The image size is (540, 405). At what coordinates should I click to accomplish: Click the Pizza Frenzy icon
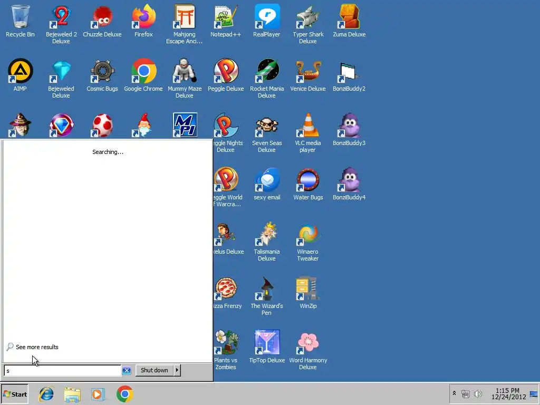pos(227,293)
